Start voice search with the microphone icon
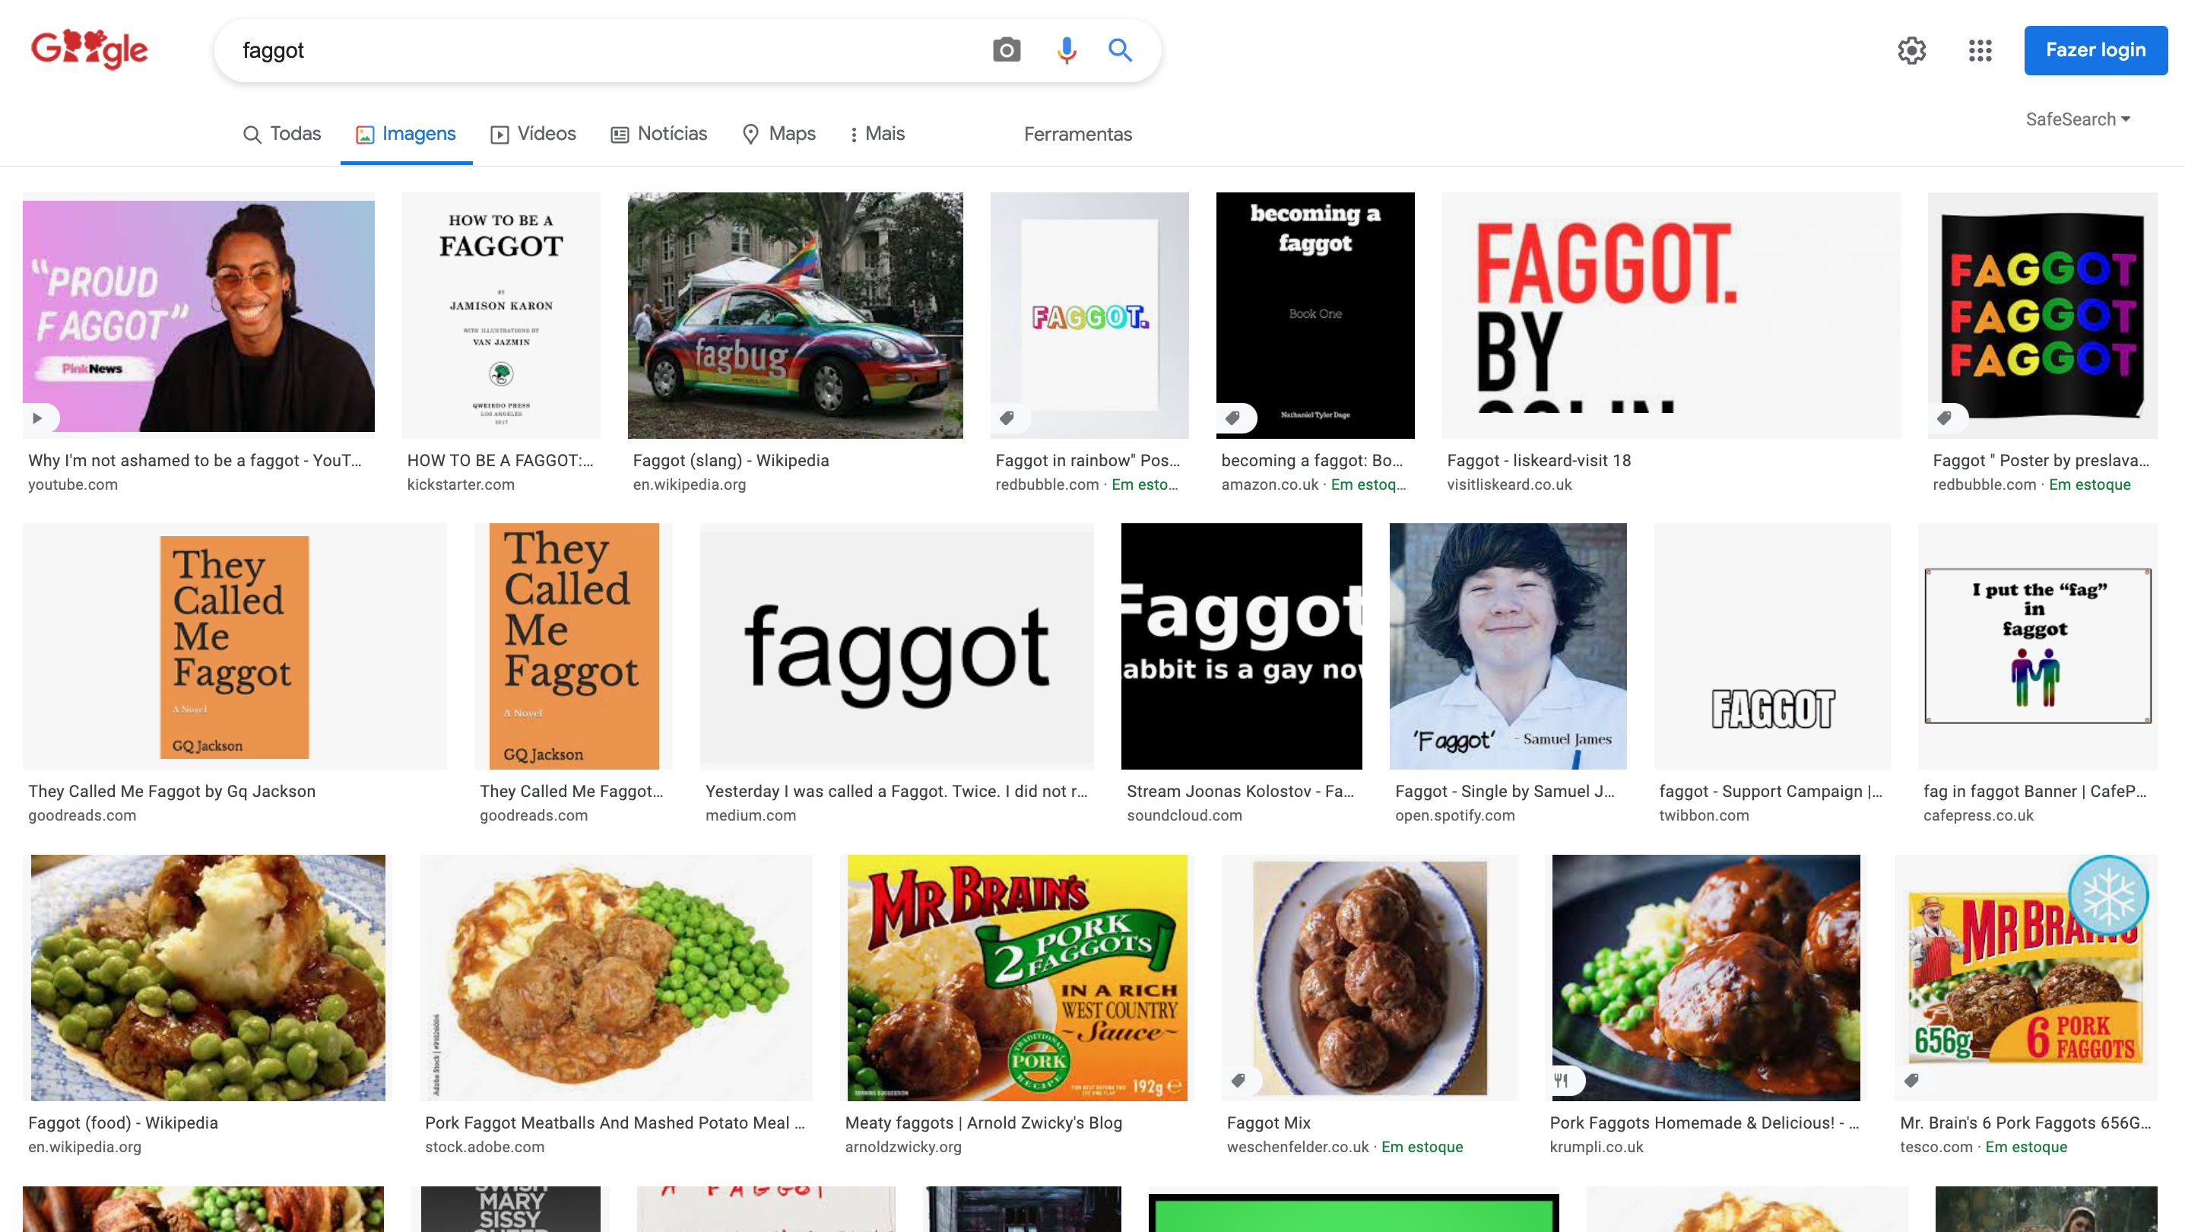The height and width of the screenshot is (1232, 2185). tap(1066, 50)
